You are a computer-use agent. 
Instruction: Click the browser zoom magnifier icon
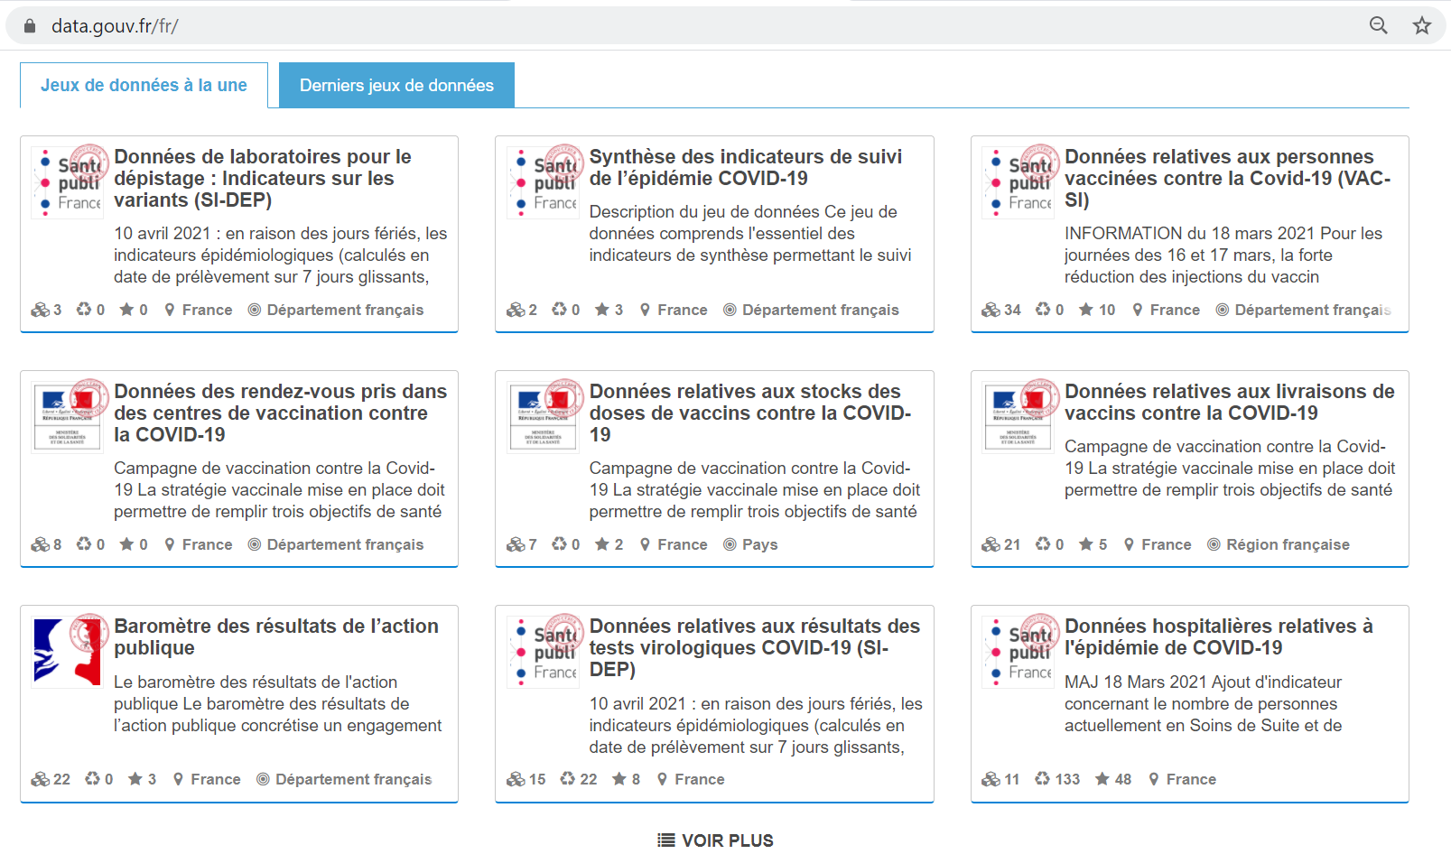click(1378, 25)
